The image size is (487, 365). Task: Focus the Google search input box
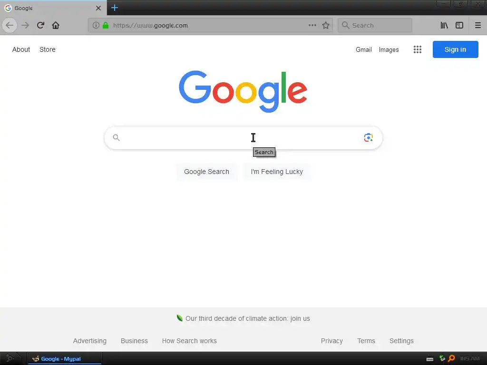243,137
